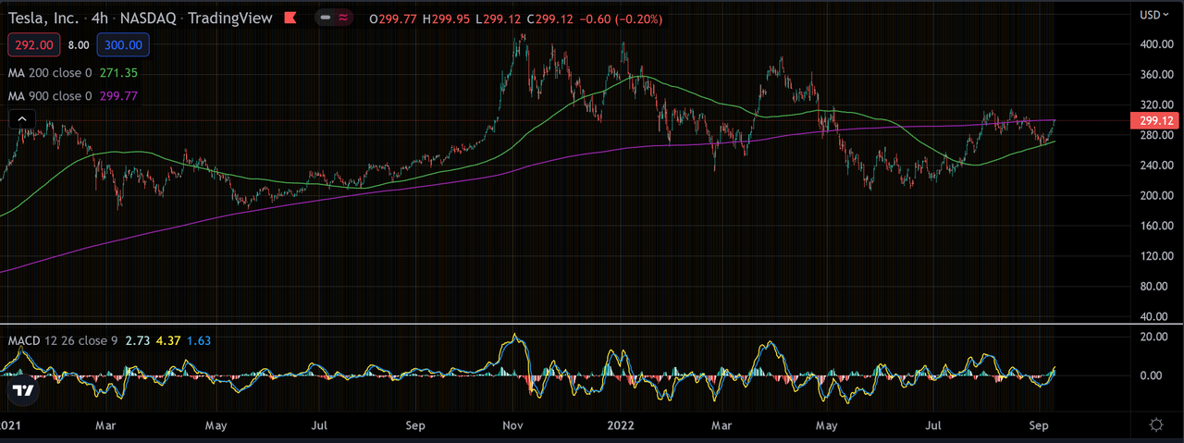
Task: Open the TradingView logo badge
Action: tap(25, 391)
